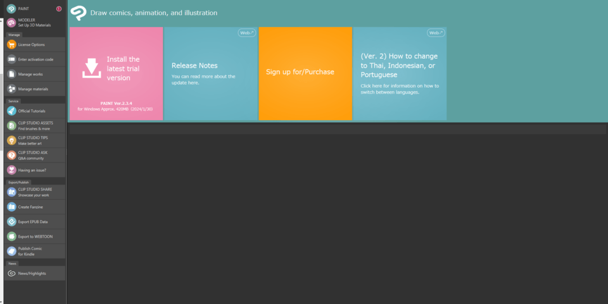Viewport: 608px width, 304px height.
Task: Click the CLIP STUDIO ASSETS icon
Action: (x=11, y=126)
